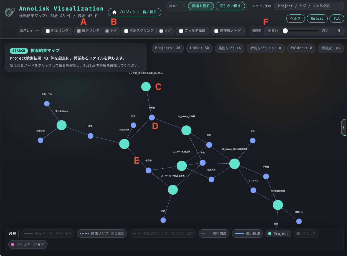Image resolution: width=347 pixels, height=256 pixels.
Task: Click the 図面 tag node near 室外機RA448
Action: pyautogui.click(x=90, y=136)
